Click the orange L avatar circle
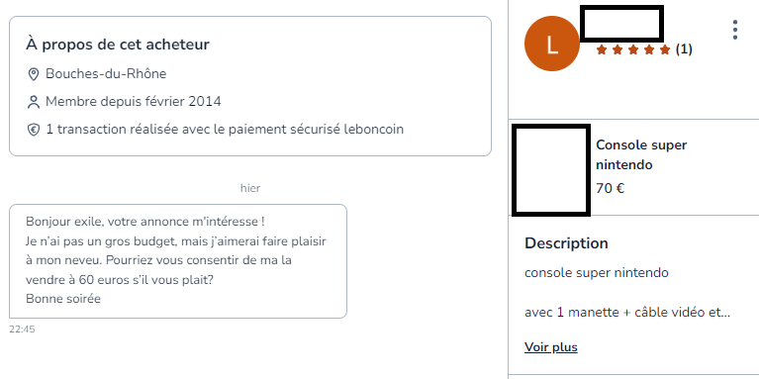The image size is (759, 379). tap(552, 44)
